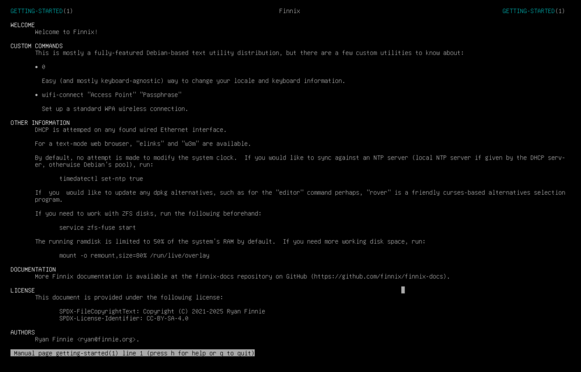This screenshot has width=581, height=372.
Task: Click the LICENSE section heading
Action: click(x=23, y=290)
